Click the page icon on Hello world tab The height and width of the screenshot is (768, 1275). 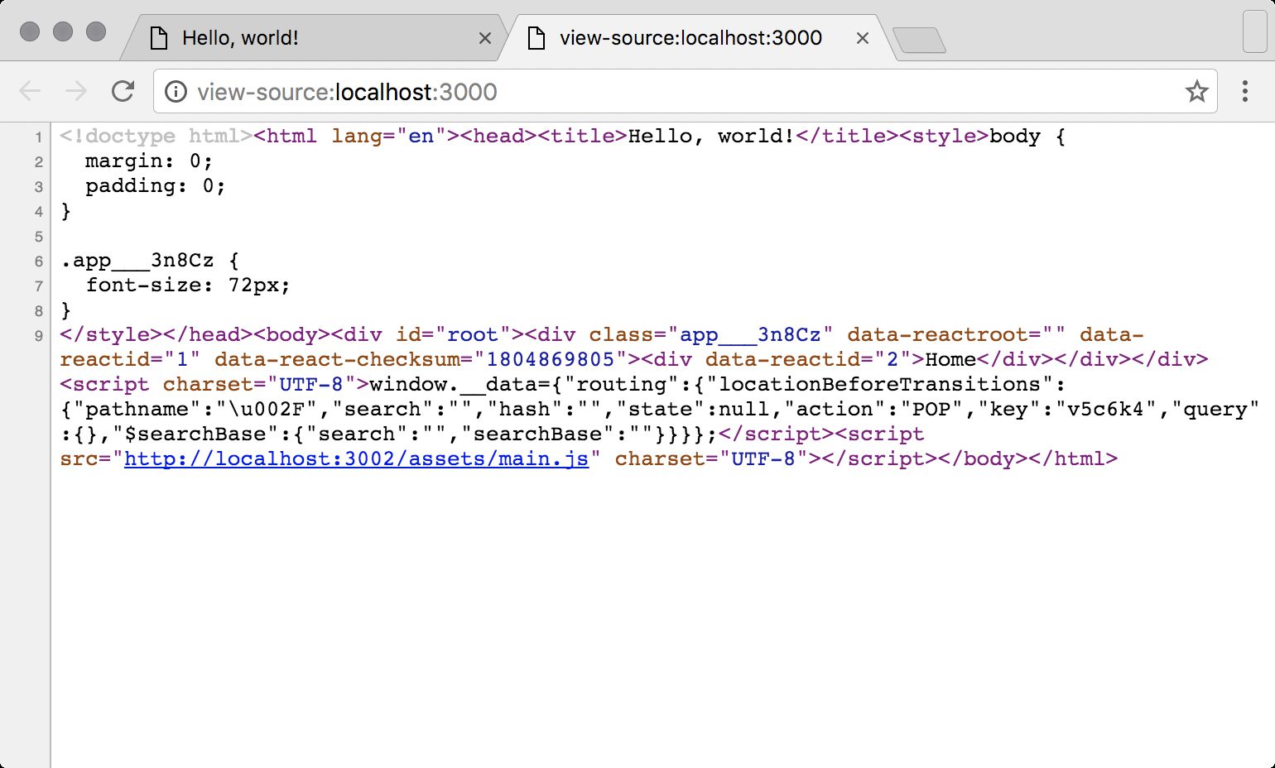(x=159, y=38)
